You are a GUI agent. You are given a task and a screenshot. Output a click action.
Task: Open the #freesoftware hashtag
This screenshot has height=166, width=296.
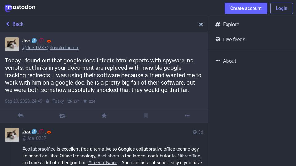point(103,163)
